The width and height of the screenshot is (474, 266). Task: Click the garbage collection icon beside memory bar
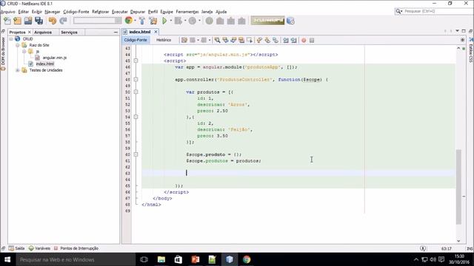click(290, 21)
